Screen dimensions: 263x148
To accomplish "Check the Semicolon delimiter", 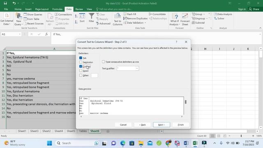I will [81, 62].
